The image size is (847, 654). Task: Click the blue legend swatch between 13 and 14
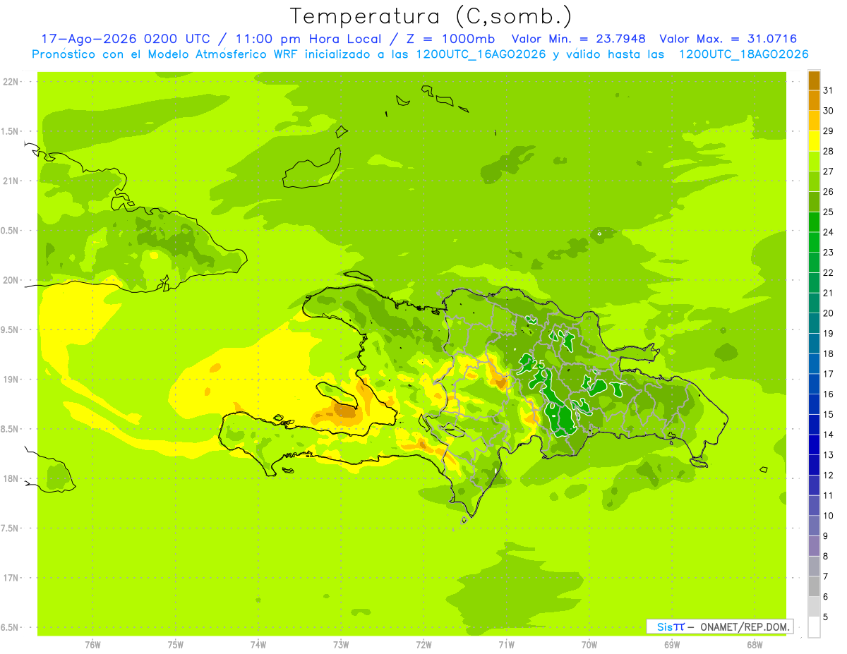coord(814,444)
